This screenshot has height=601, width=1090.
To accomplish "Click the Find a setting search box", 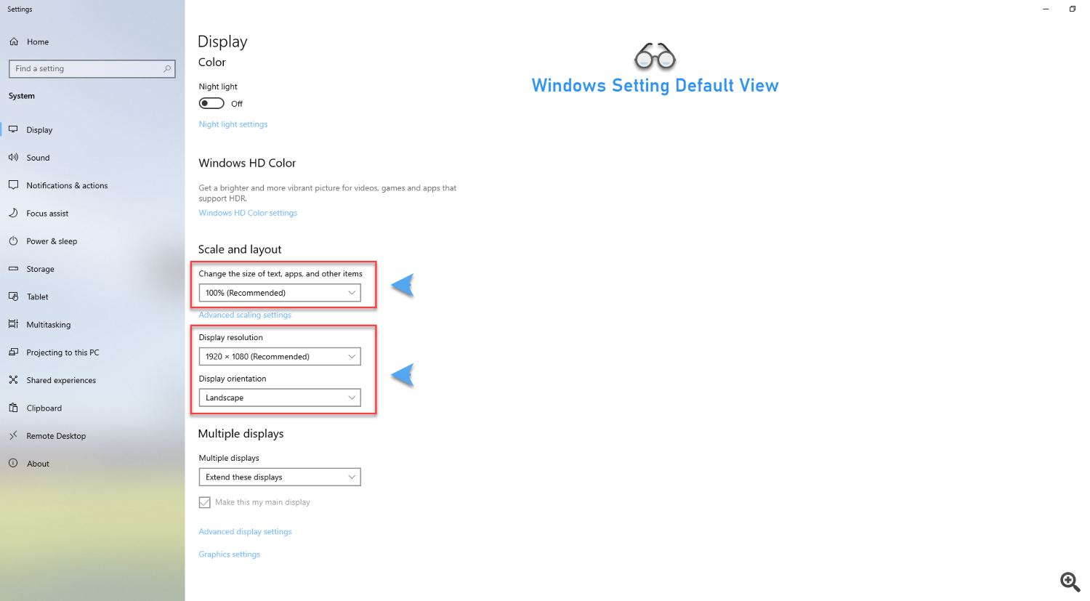I will 92,68.
